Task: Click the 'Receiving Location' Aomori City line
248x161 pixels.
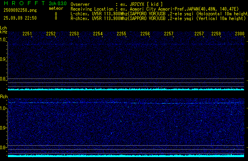Action: tap(155, 9)
